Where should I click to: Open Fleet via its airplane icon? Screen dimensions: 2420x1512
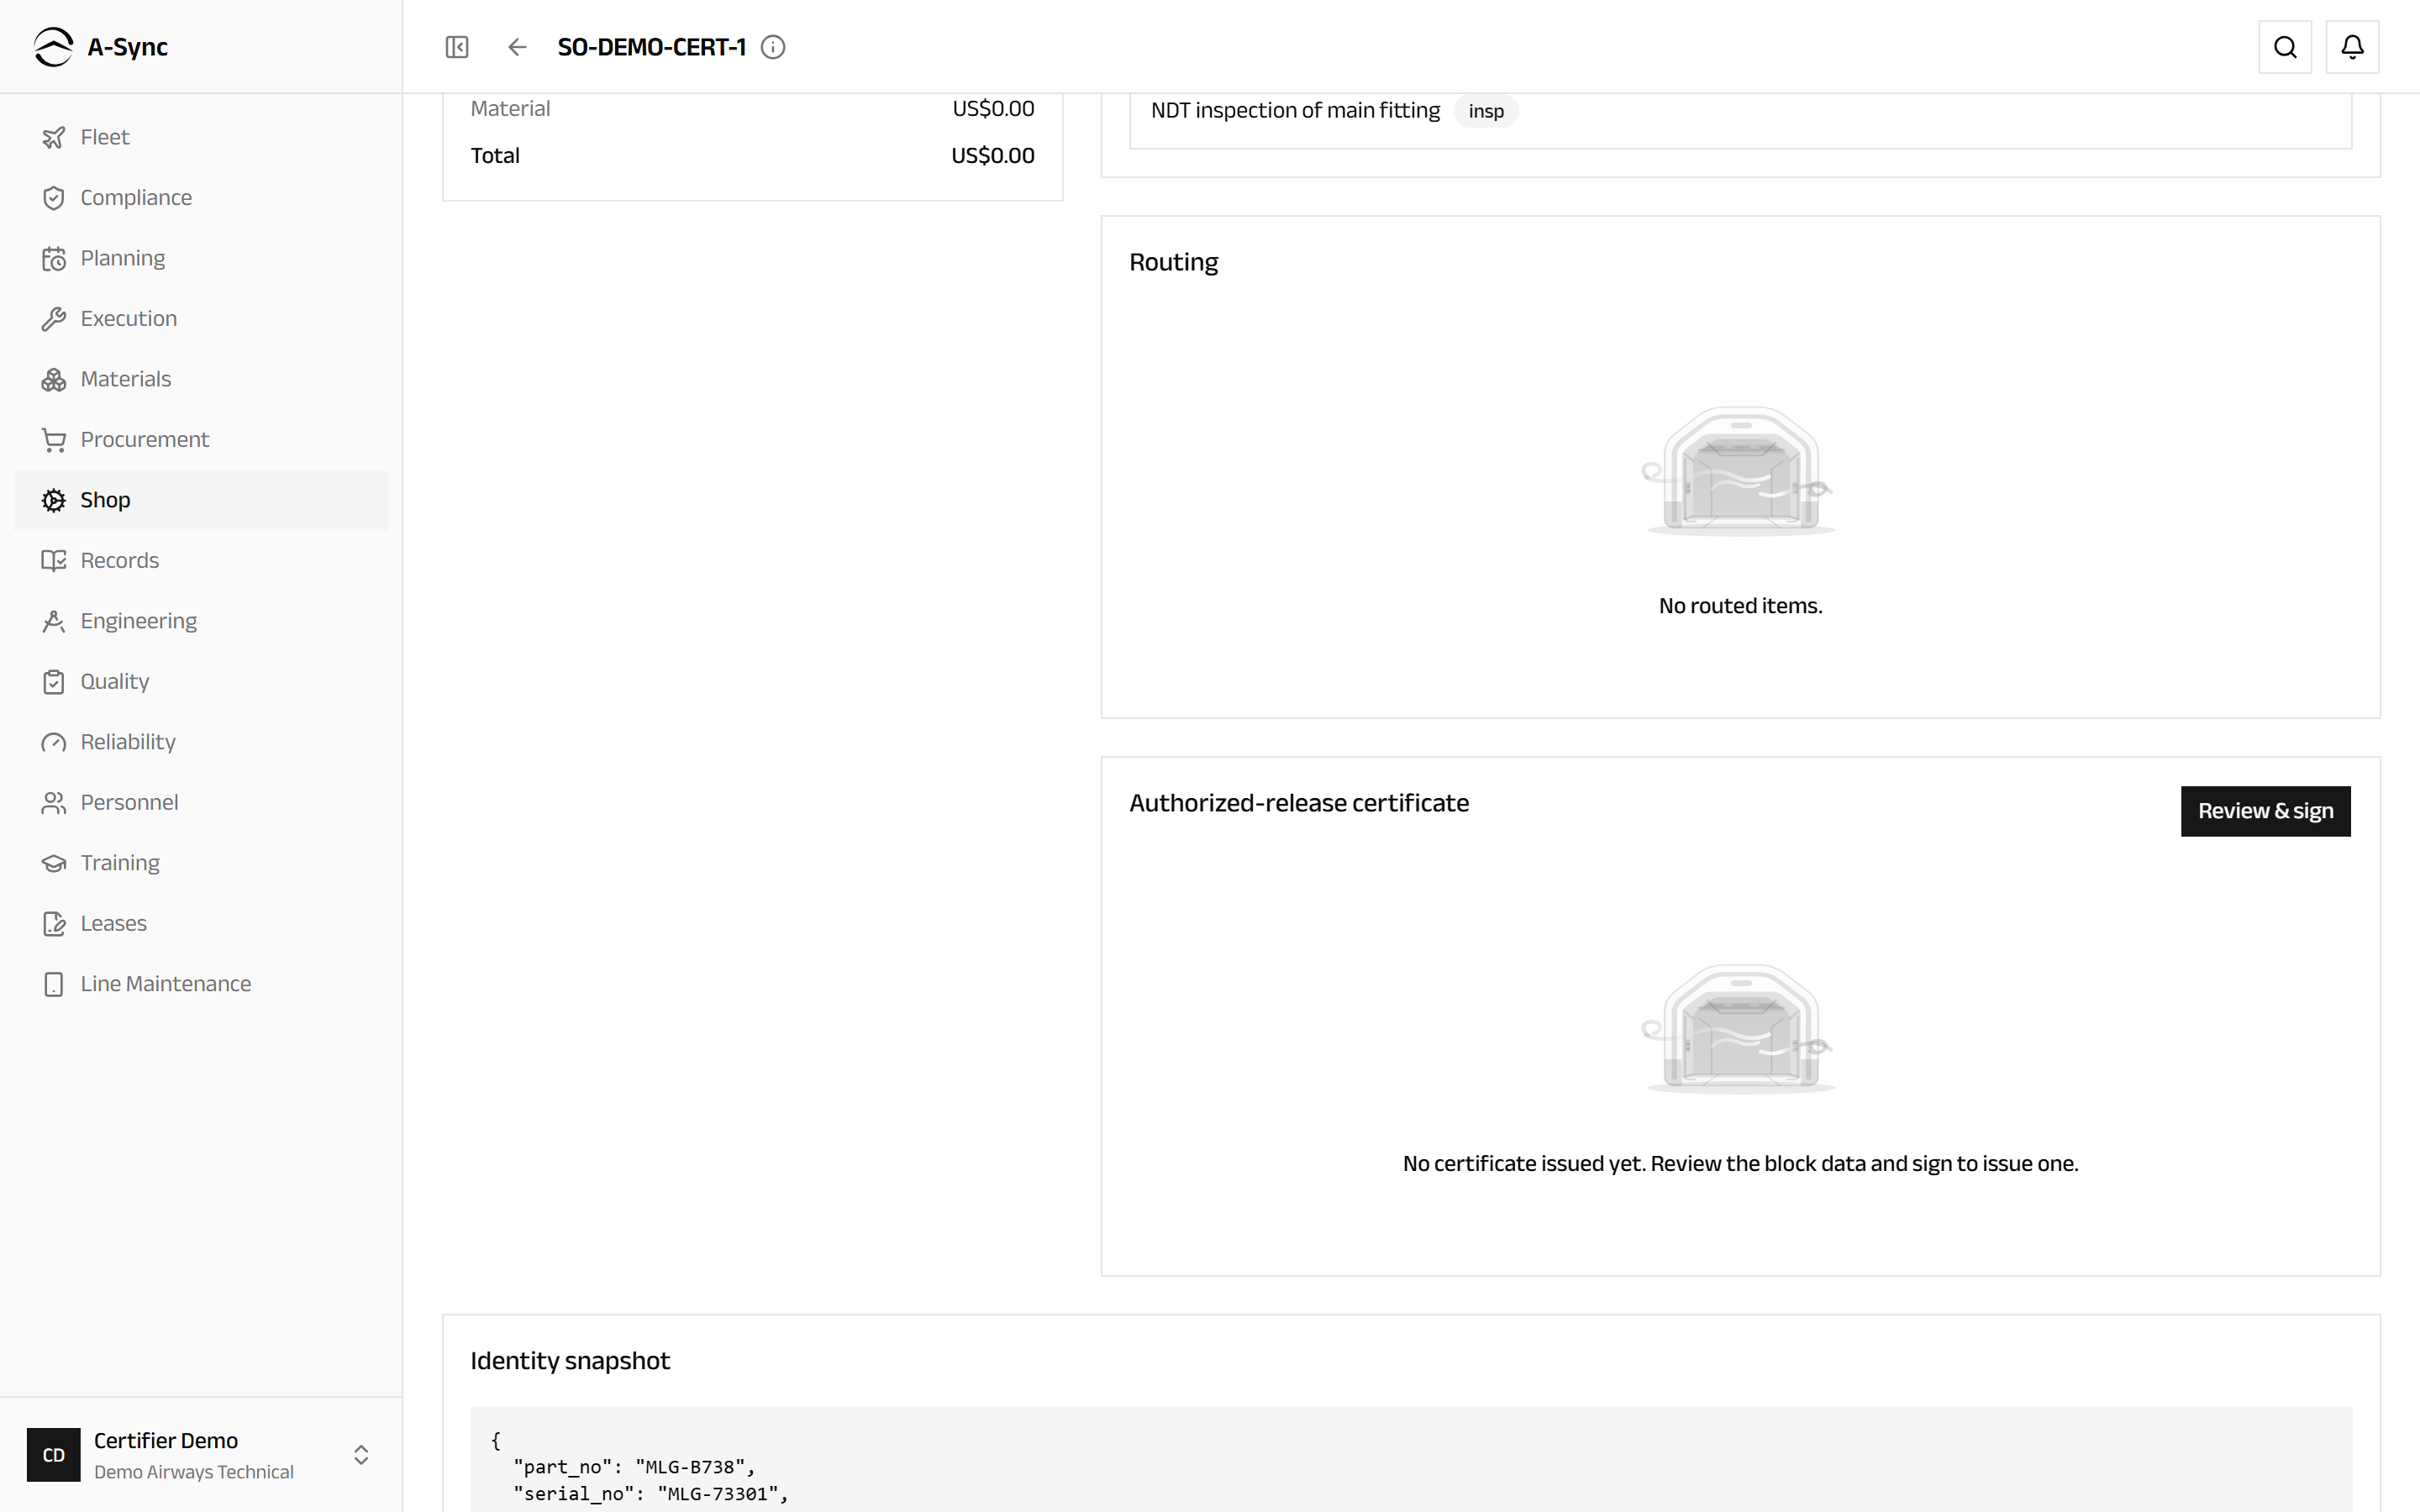pyautogui.click(x=54, y=137)
